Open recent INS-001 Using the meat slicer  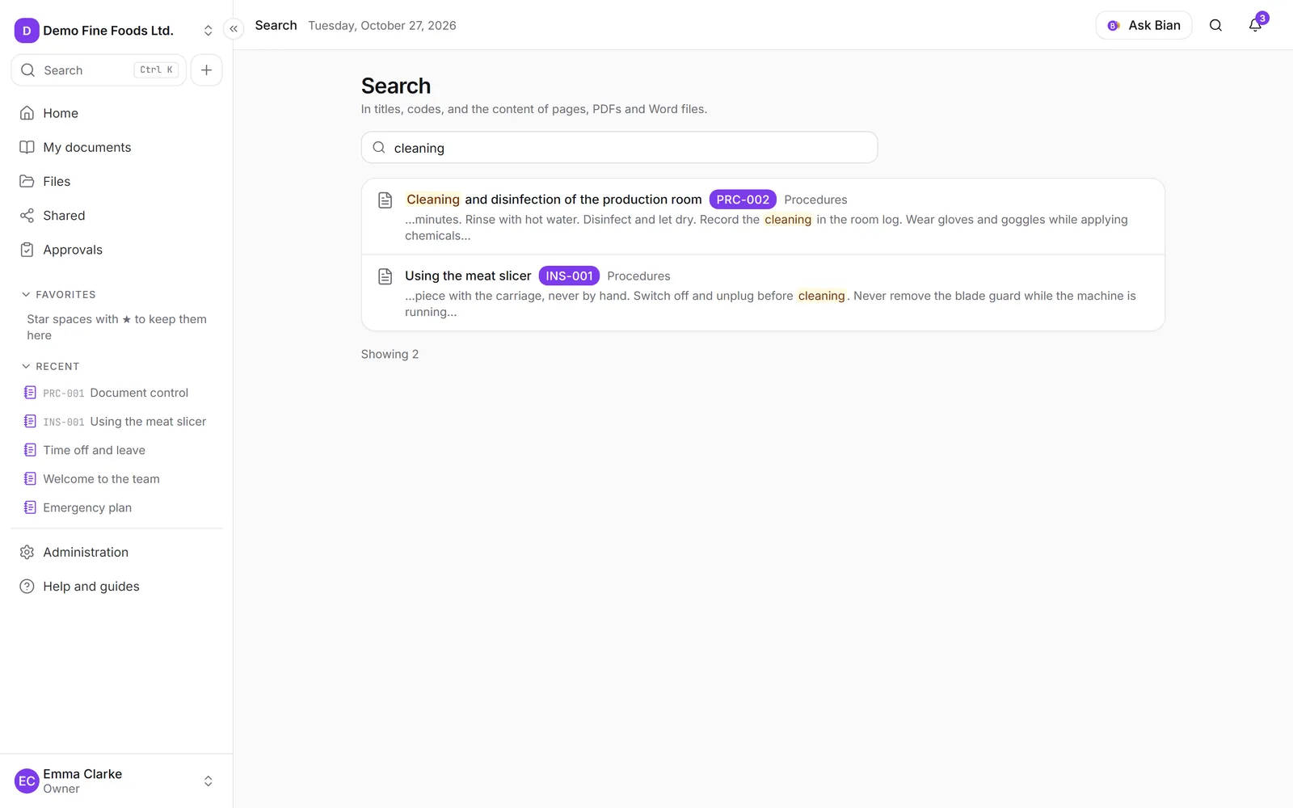[116, 422]
